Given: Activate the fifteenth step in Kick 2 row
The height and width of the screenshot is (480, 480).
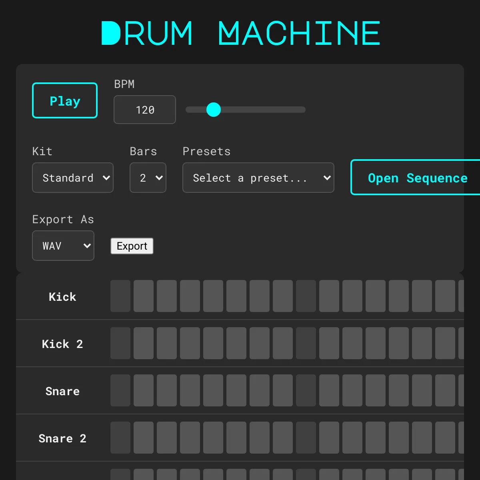Looking at the screenshot, I should click(x=445, y=343).
